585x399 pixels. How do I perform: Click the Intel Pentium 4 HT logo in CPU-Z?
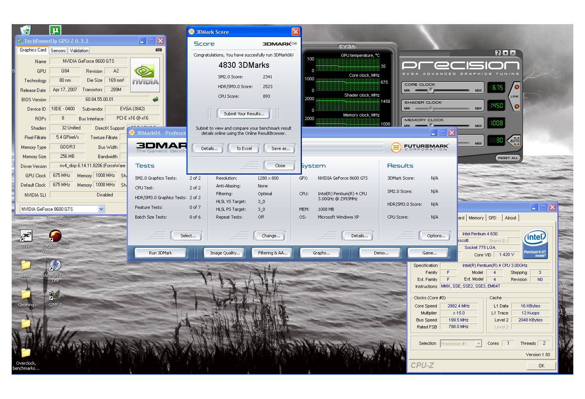535,244
